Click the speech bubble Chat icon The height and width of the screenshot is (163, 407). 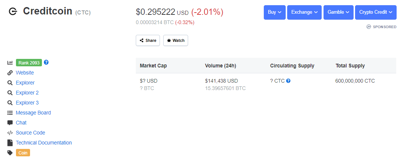10,123
